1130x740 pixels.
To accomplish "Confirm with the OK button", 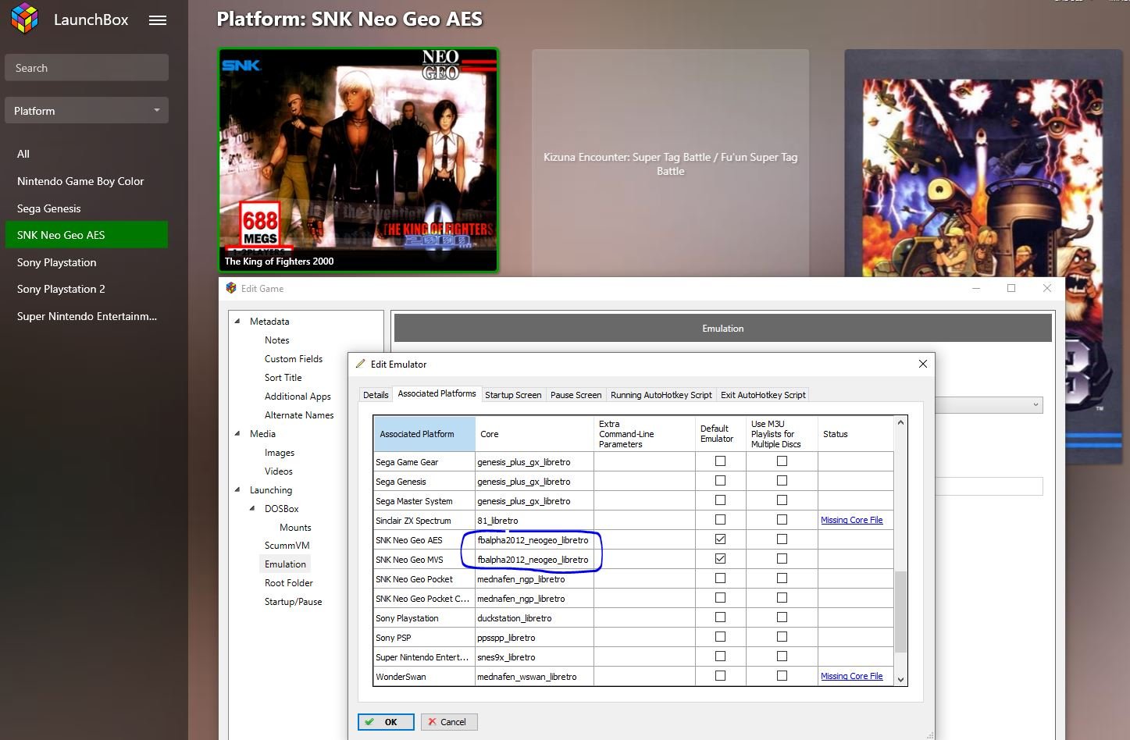I will [x=386, y=722].
